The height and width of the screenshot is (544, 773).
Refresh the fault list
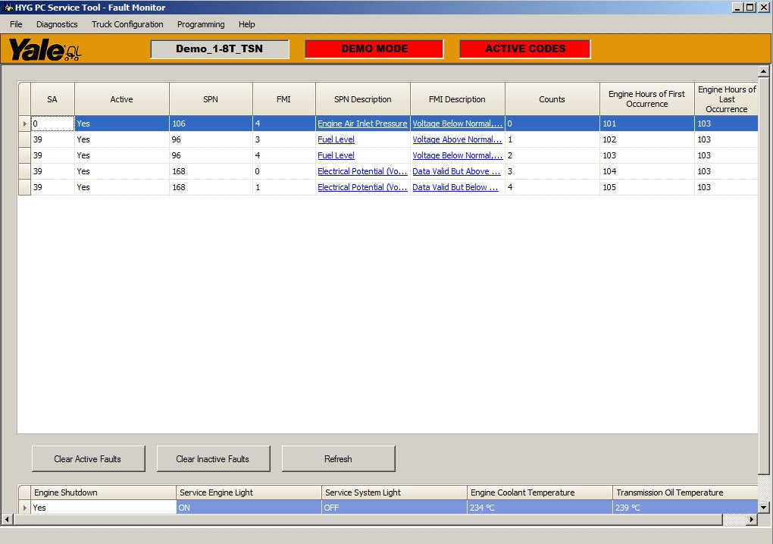[x=338, y=458]
